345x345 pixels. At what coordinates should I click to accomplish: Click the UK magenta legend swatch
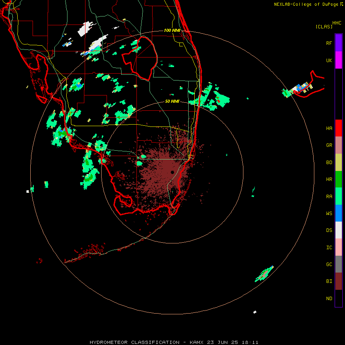(338, 60)
